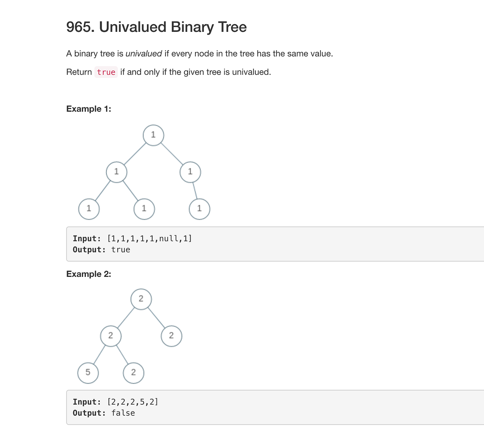Click the bottom leaf node 2 in Example 2
This screenshot has width=484, height=434.
pos(133,373)
